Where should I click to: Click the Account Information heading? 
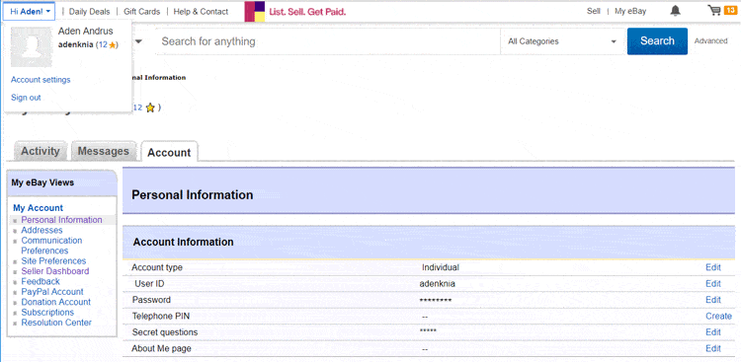tap(184, 242)
